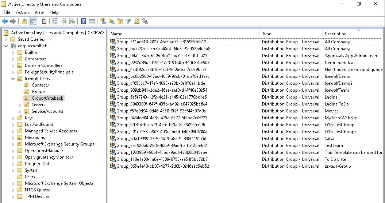
Task: Select the LostAndFound container
Action: point(39,124)
